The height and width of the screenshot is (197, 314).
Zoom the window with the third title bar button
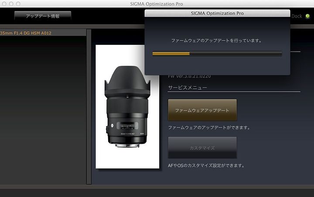click(x=18, y=4)
